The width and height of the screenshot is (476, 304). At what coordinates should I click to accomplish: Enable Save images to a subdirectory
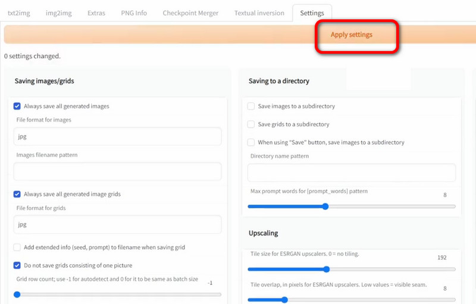(251, 106)
